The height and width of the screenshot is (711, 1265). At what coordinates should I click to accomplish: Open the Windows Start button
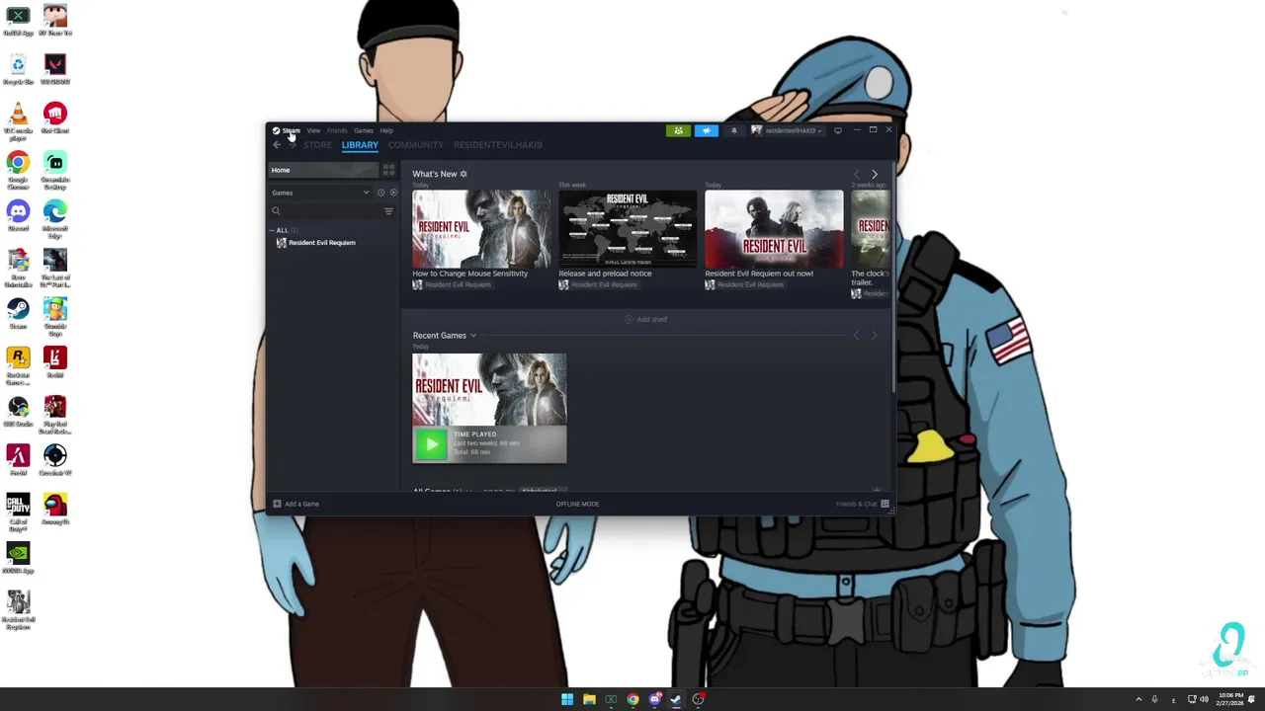(567, 699)
